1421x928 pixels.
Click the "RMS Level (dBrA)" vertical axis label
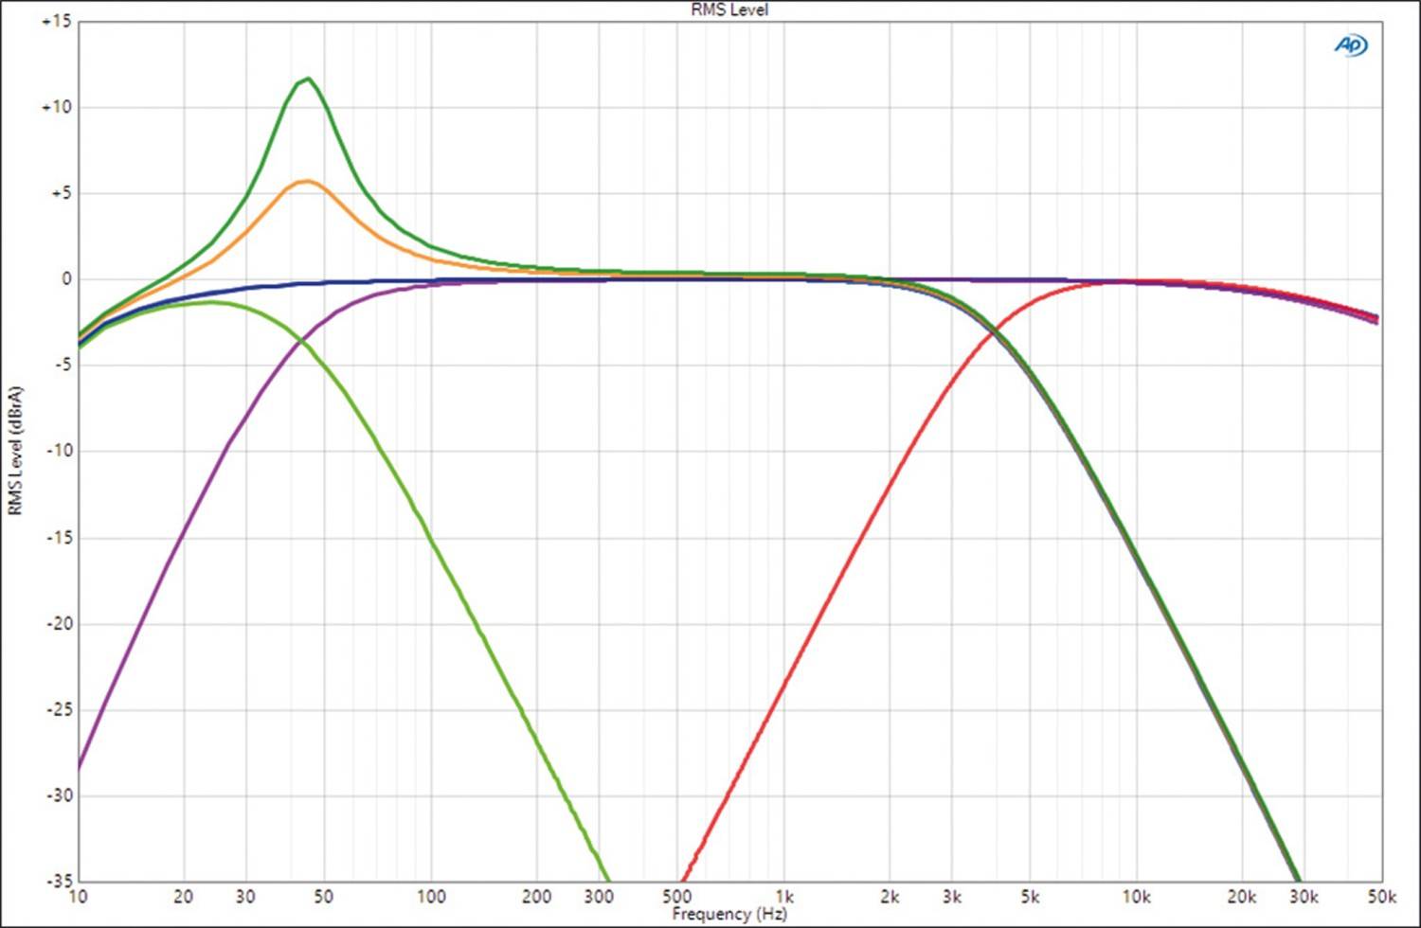click(x=15, y=451)
